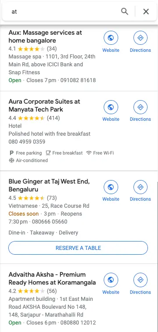Open Advaitha Aksha Premium Ready Homes listing

[52, 278]
